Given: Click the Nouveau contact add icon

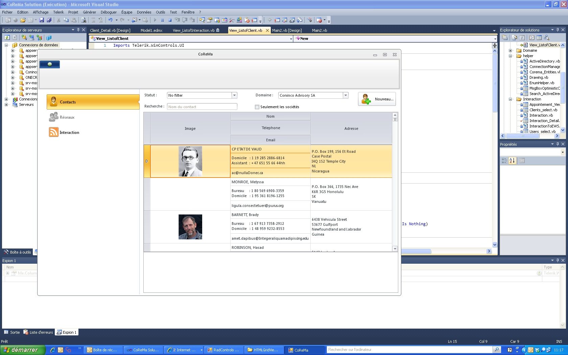Looking at the screenshot, I should (366, 99).
